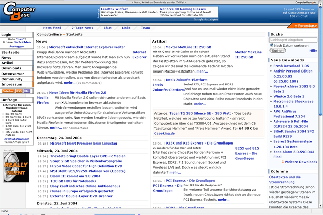The width and height of the screenshot is (323, 215).
Task: Select 'bis 50 Cent' poll option
Action: point(14,114)
